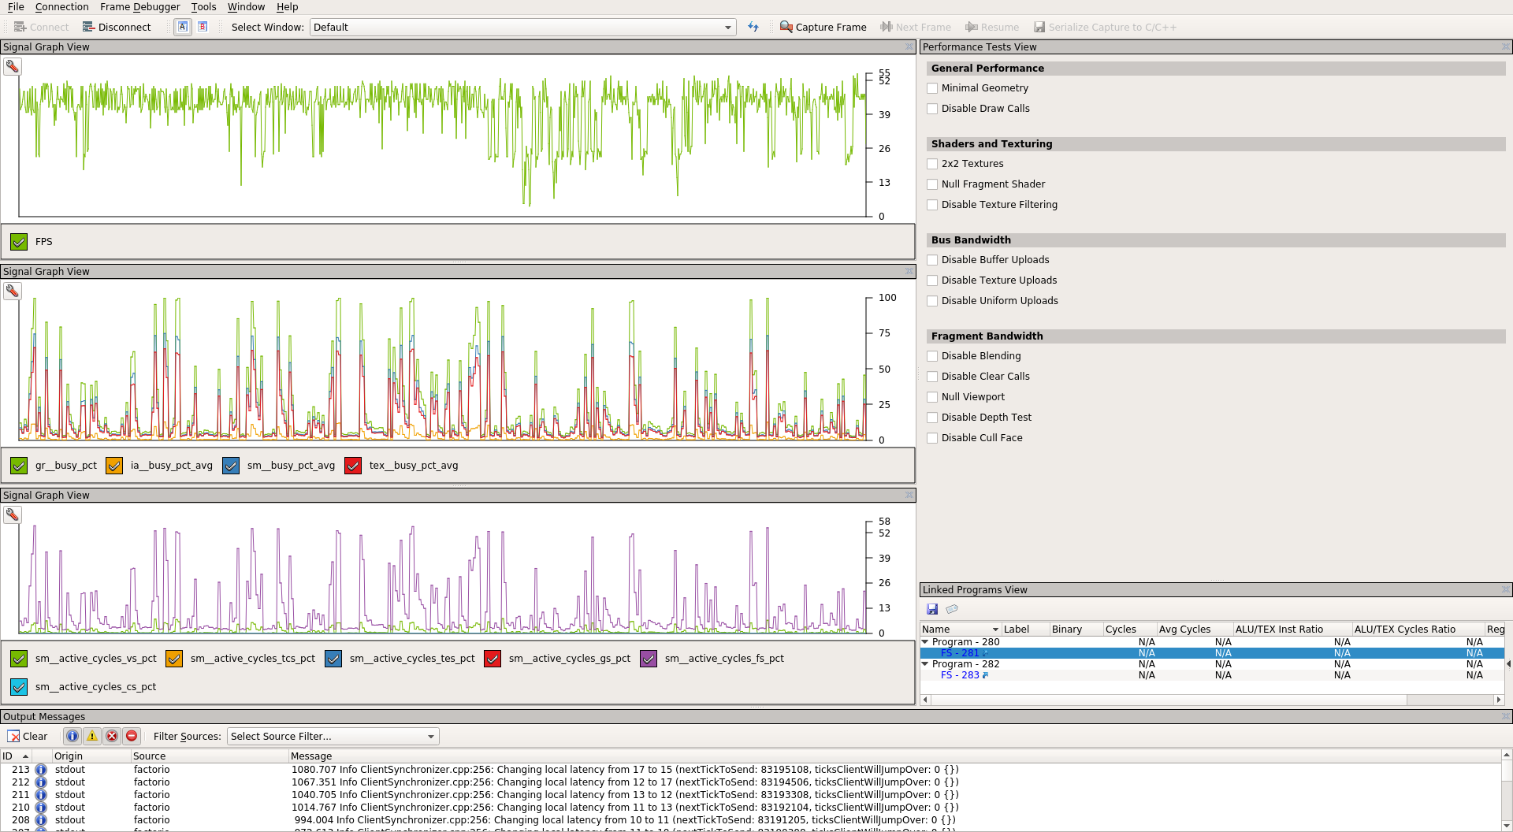Toggle sm__active_cycles_tcs_pct signal checkbox
1513x832 pixels.
pyautogui.click(x=174, y=659)
